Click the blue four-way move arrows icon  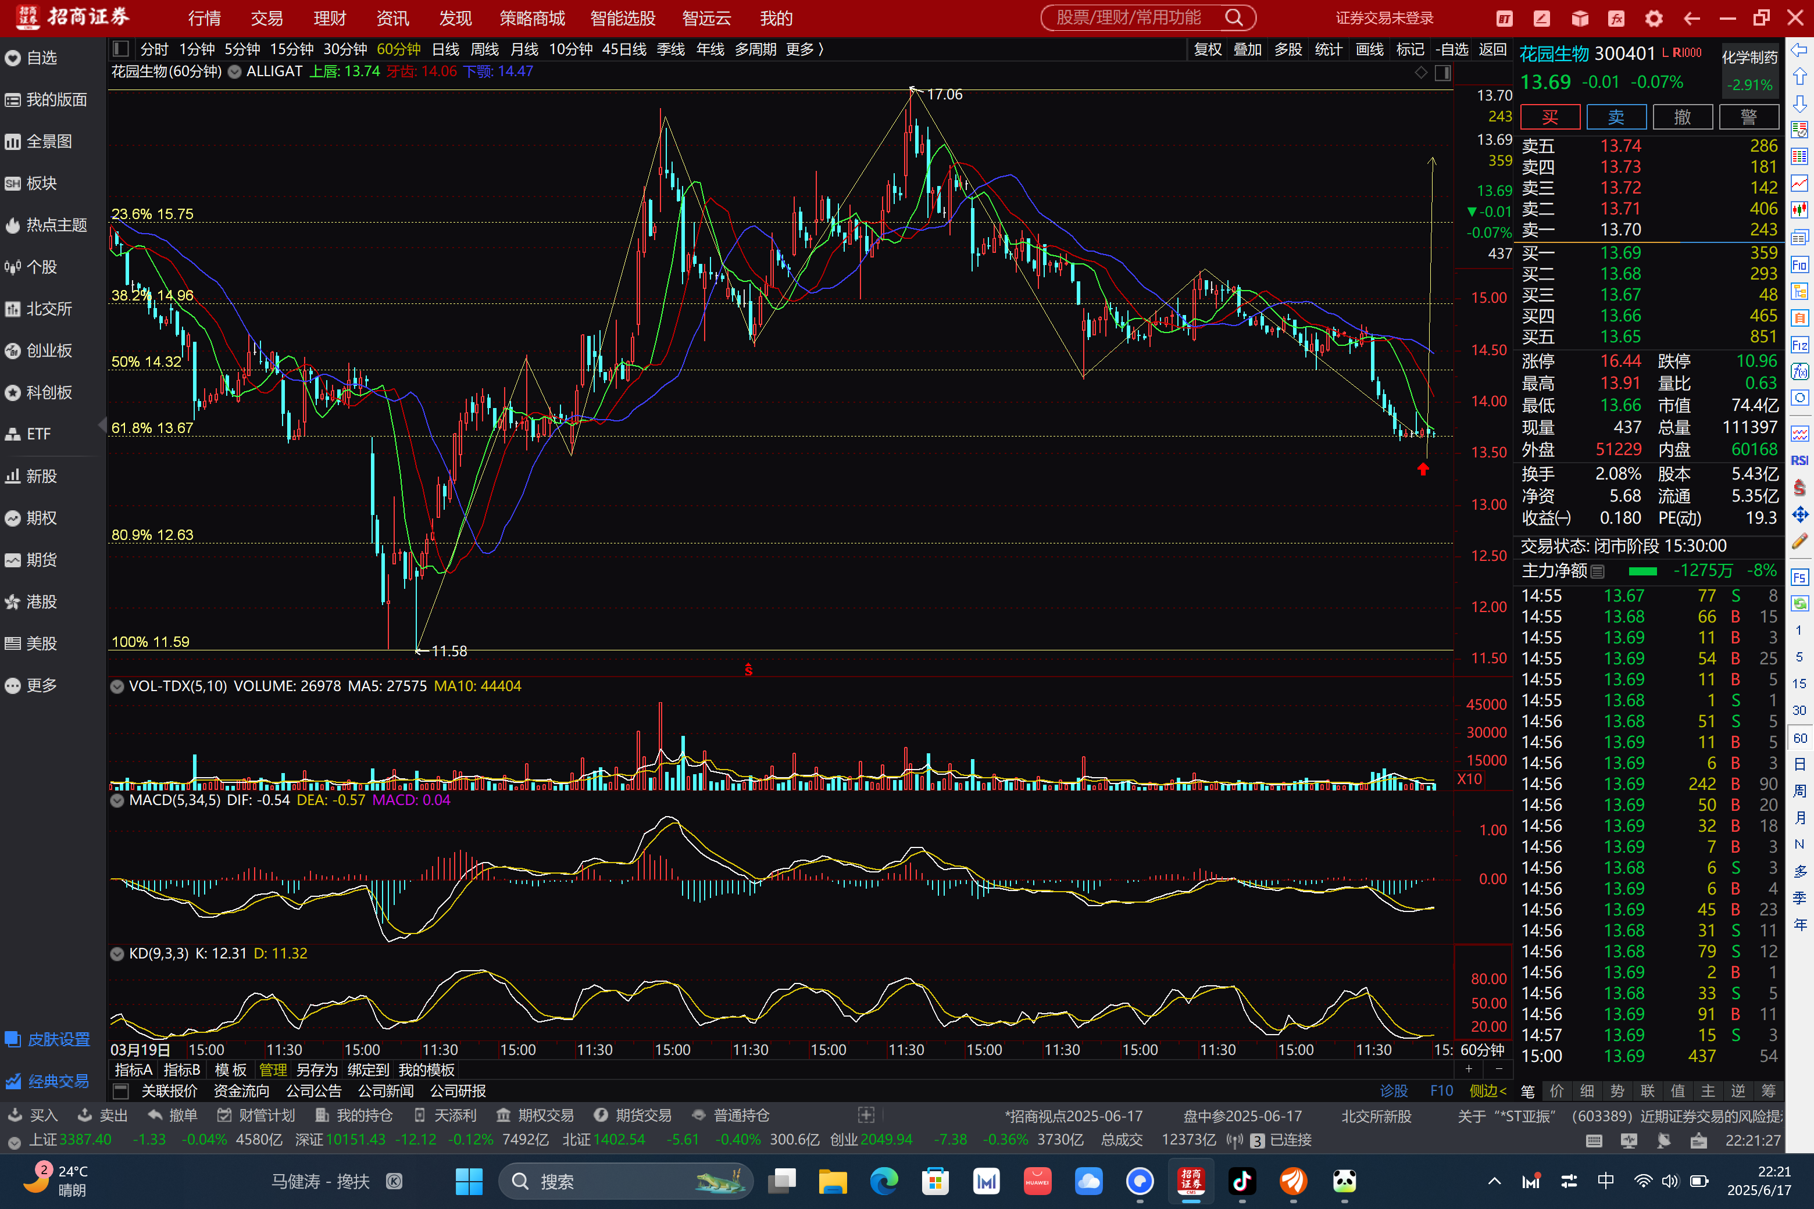pyautogui.click(x=1798, y=514)
